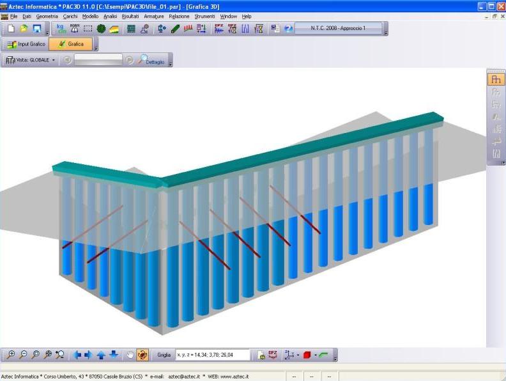The width and height of the screenshot is (506, 381).
Task: Click the New file icon
Action: coord(11,29)
